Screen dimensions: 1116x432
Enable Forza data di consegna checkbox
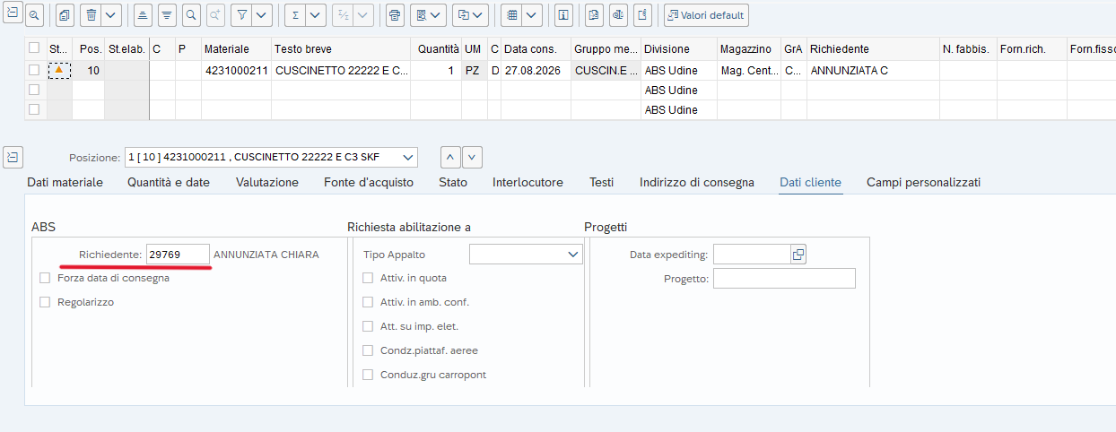(45, 278)
